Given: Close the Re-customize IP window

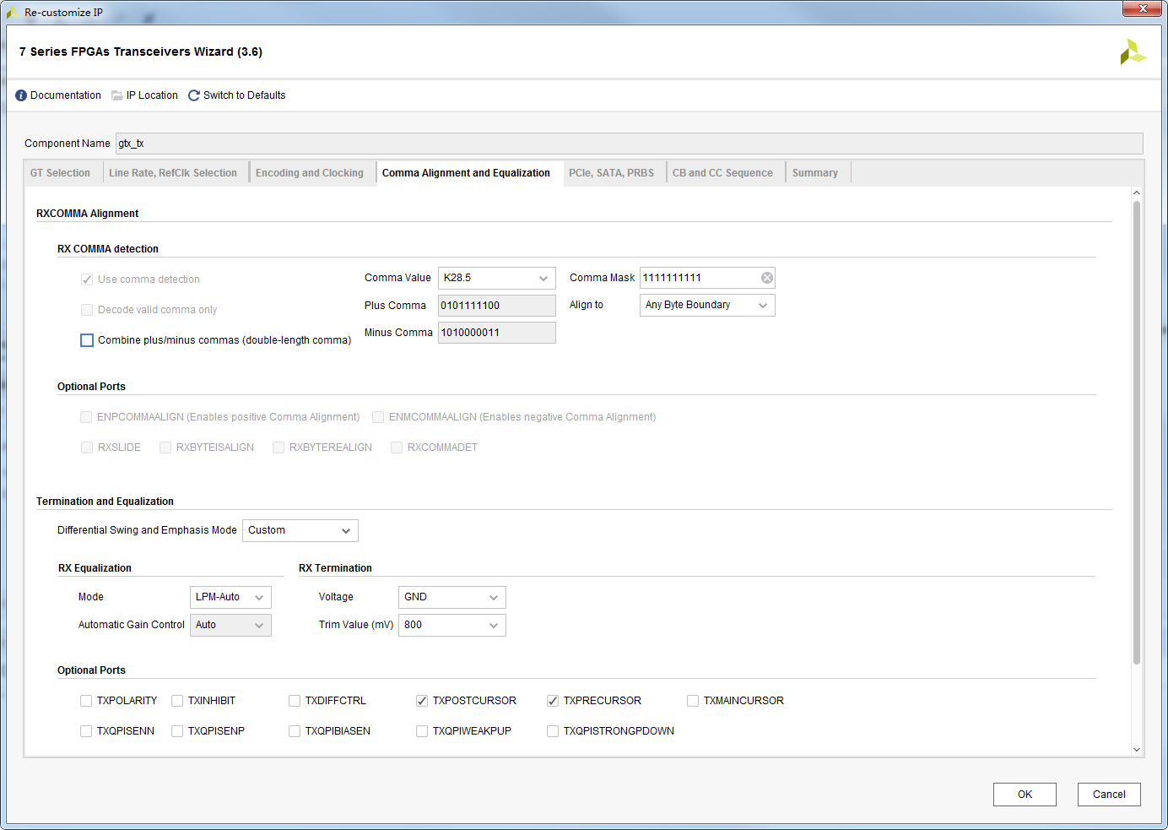Looking at the screenshot, I should point(1143,8).
